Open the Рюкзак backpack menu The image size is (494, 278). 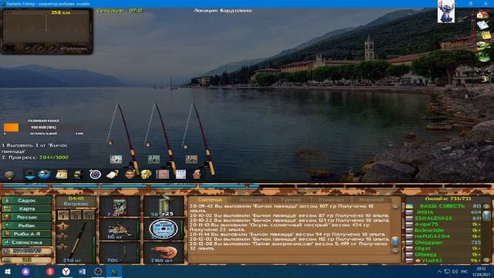point(27,217)
